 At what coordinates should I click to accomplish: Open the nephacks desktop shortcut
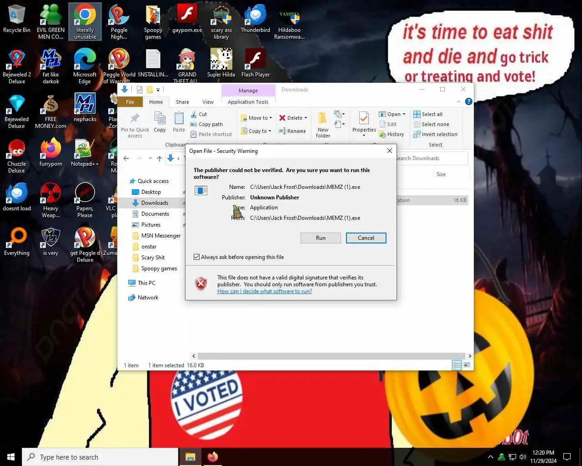(x=85, y=108)
